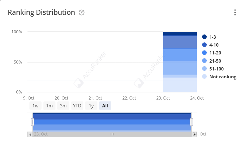Switch to the 3m range

coord(63,106)
